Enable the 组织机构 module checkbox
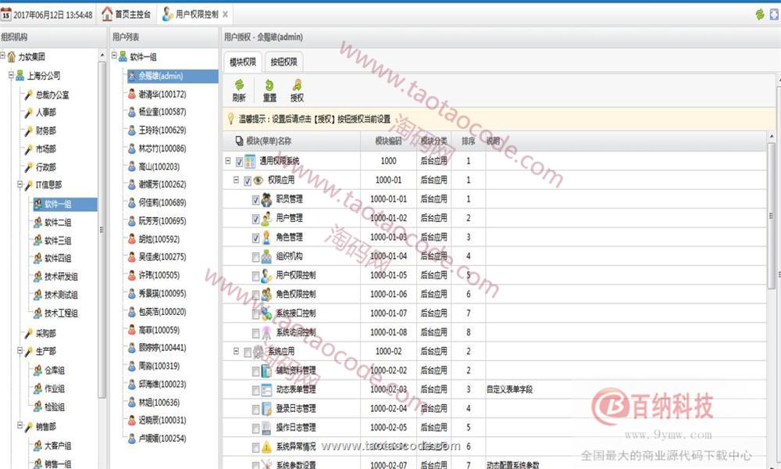Screen dimensions: 781x469 tap(256, 256)
